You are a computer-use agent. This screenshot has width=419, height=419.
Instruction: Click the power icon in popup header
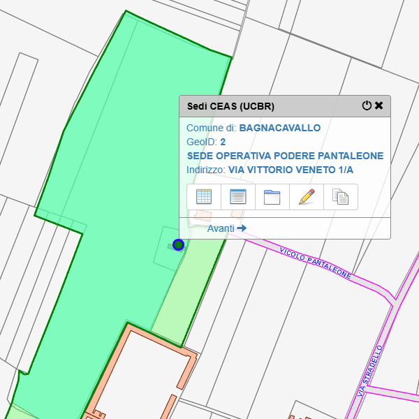[x=367, y=105]
